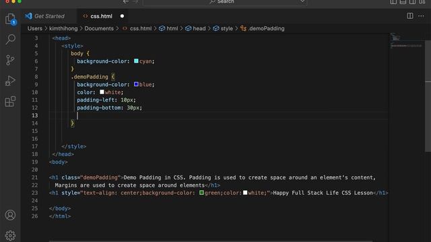This screenshot has width=431, height=242.
Task: Open the white swatch on line 23
Action: 245,193
